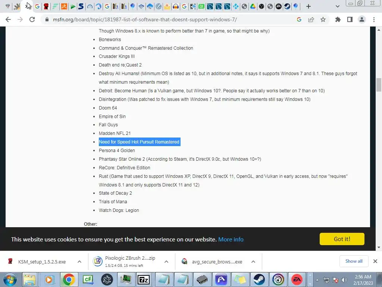Click the Watch Dogs: Legion entry
This screenshot has width=382, height=287.
click(x=119, y=210)
